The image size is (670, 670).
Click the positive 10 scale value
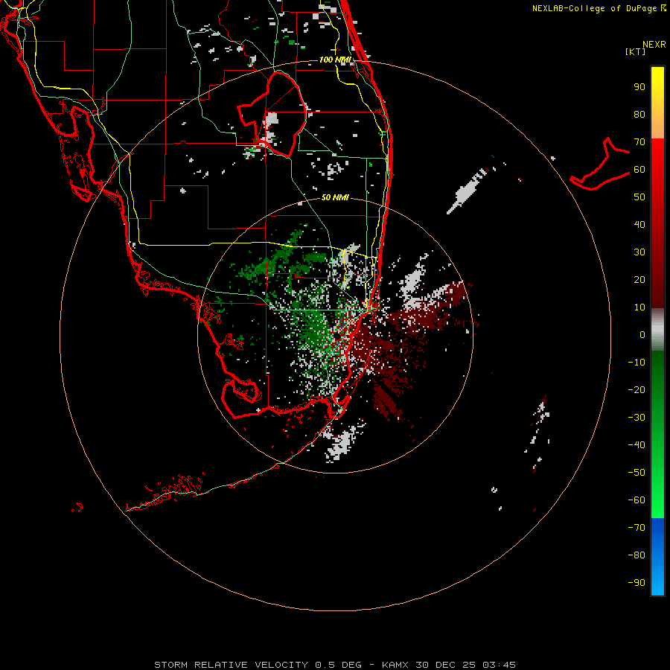[639, 307]
